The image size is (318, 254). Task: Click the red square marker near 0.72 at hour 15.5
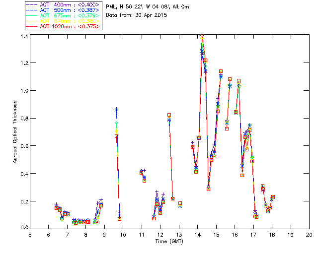pos(227,128)
